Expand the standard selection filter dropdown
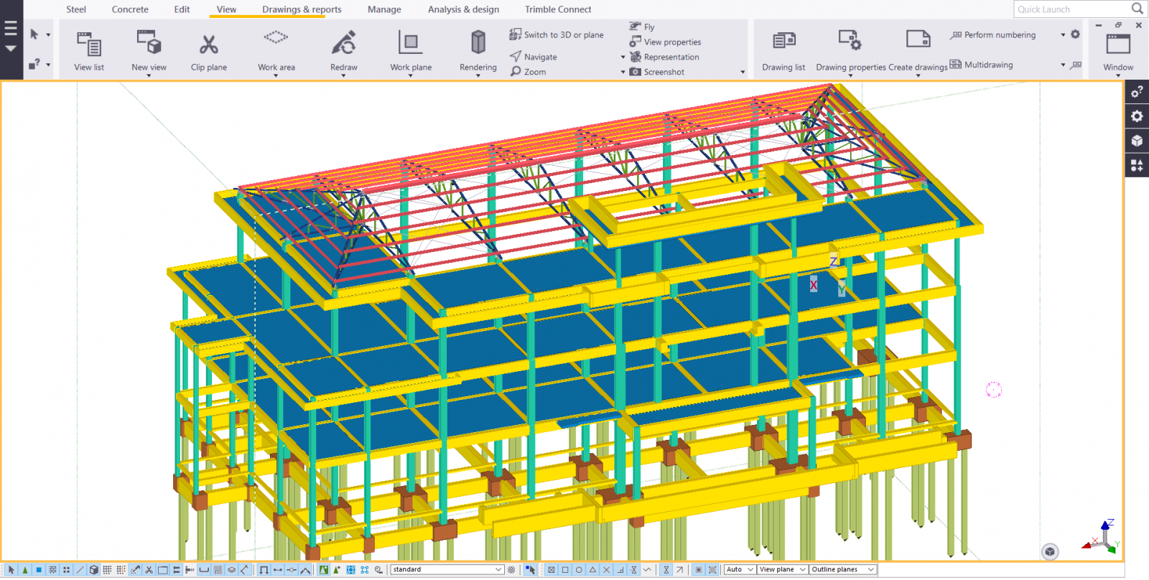The width and height of the screenshot is (1149, 580). (447, 570)
